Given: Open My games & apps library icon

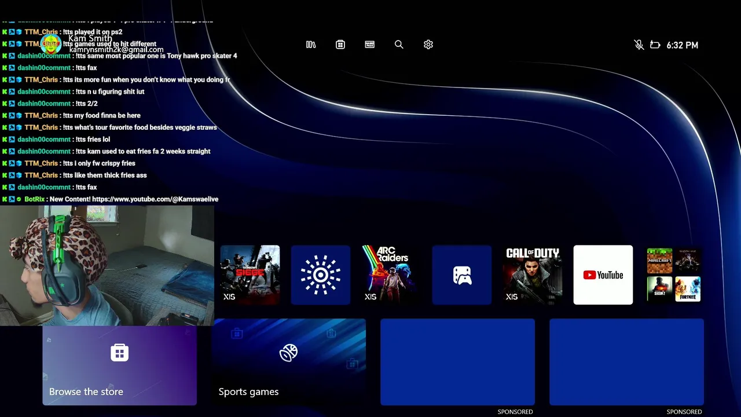Looking at the screenshot, I should (311, 45).
